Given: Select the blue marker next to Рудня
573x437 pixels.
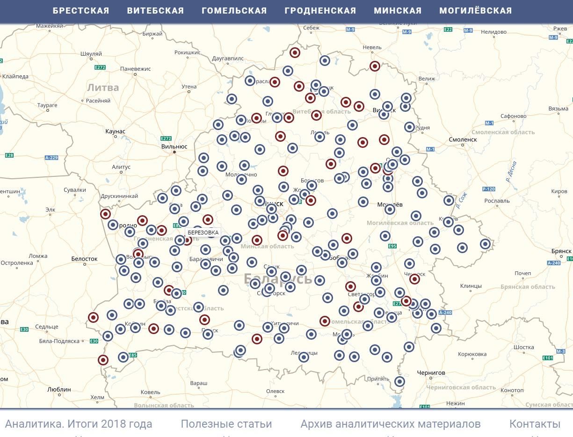Looking at the screenshot, I should (409, 127).
